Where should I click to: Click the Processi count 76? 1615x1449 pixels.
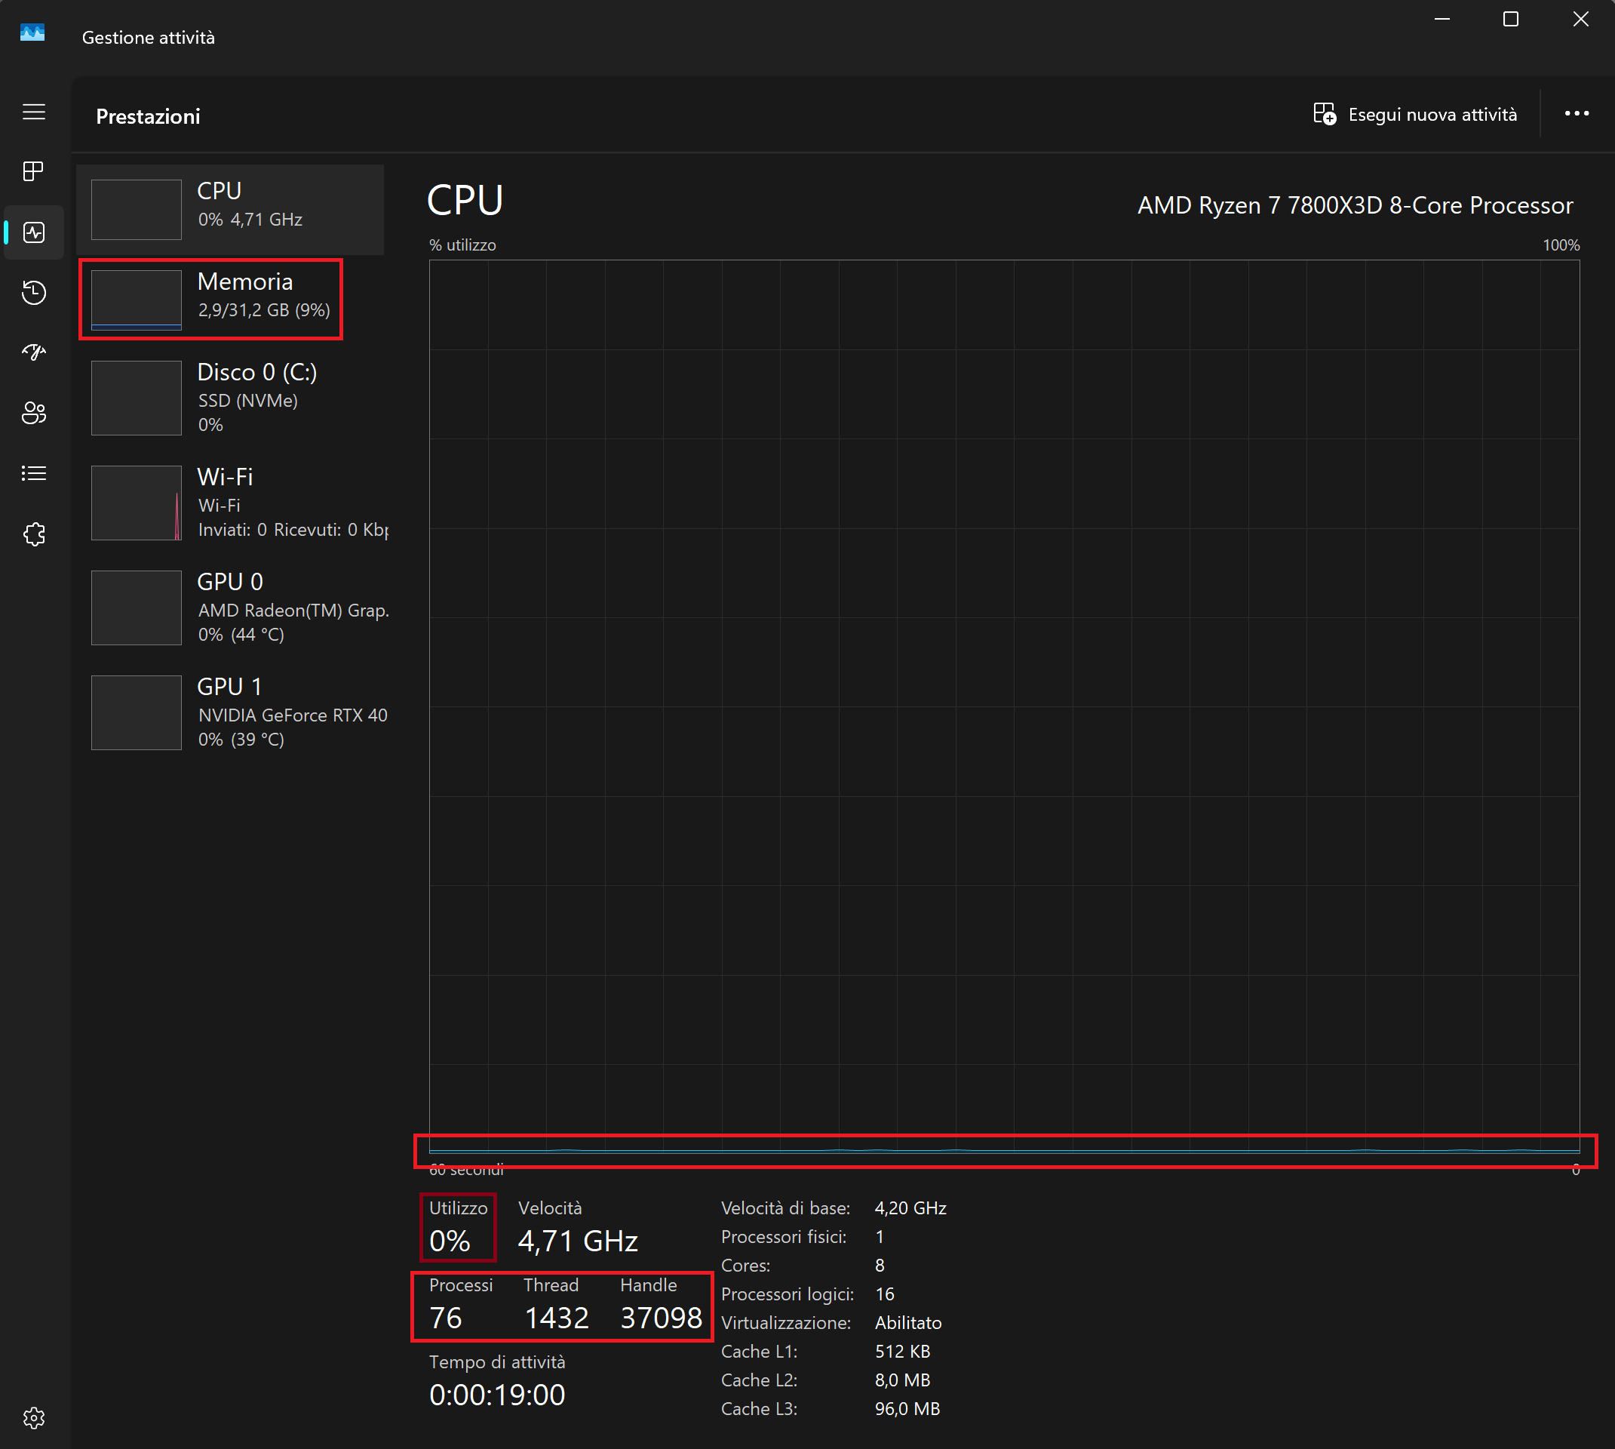pos(446,1318)
